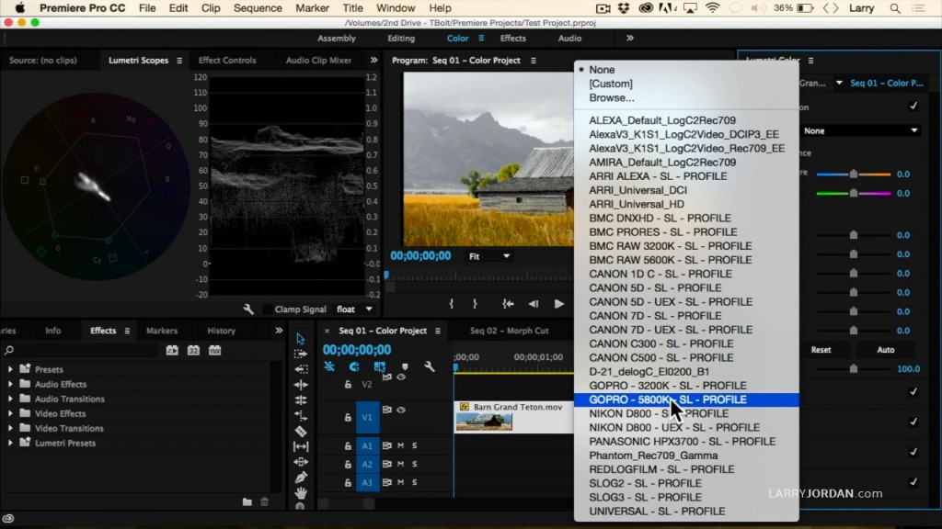
Task: Select the Slip tool
Action: [x=301, y=446]
